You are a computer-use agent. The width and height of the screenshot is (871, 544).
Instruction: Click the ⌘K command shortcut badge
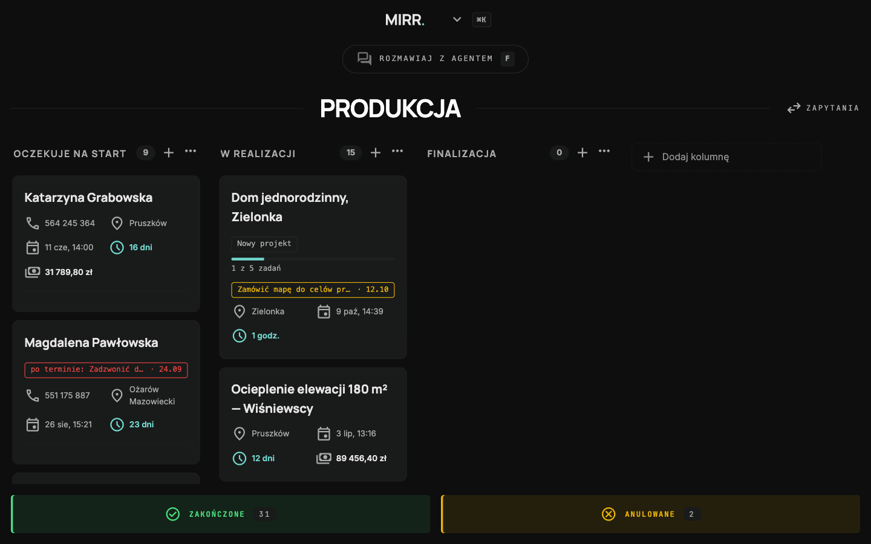click(481, 19)
